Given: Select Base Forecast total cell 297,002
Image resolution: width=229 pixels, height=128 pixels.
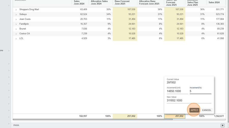Looking at the screenshot, I should 125,116.
